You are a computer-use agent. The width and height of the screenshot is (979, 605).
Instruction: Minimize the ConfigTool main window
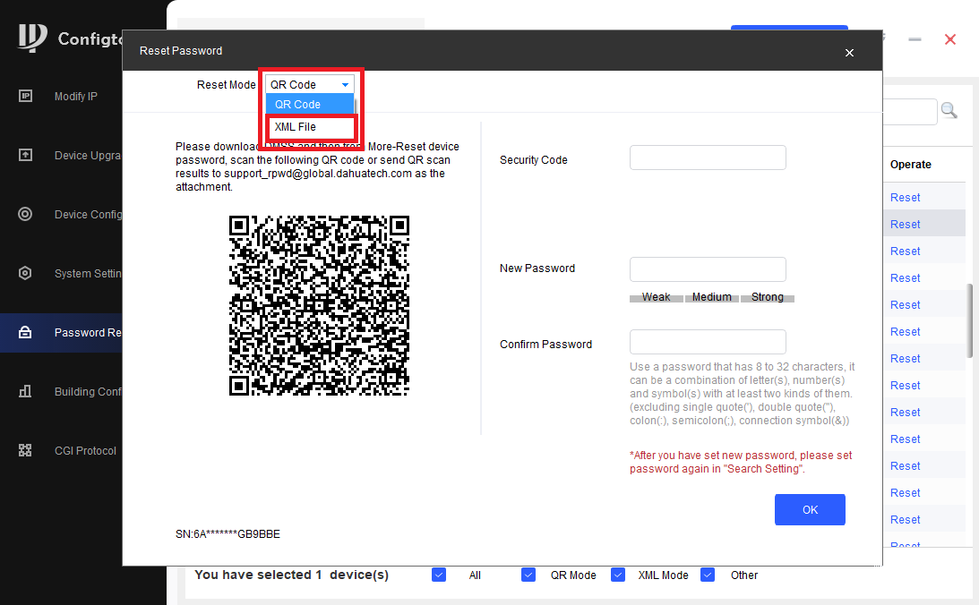pos(915,39)
